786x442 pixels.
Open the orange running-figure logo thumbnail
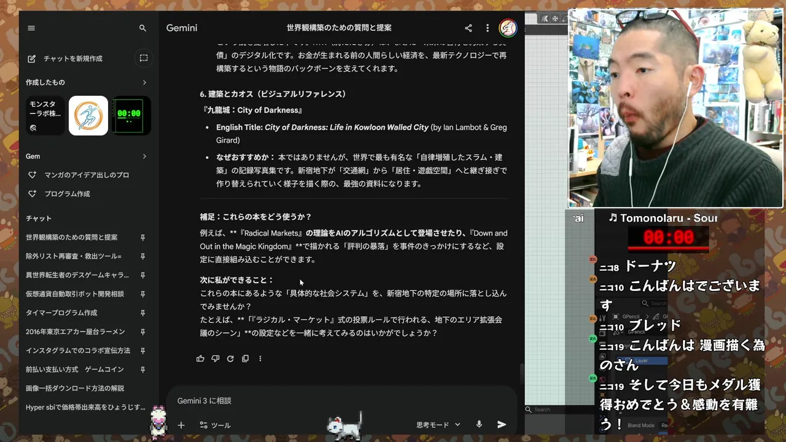pos(88,115)
